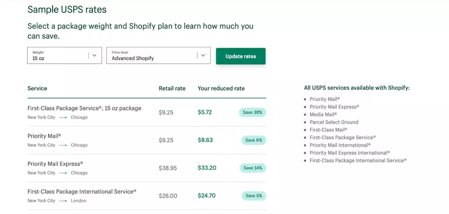Click the Priority Mail Express row title
This screenshot has height=214, width=449.
(x=55, y=164)
